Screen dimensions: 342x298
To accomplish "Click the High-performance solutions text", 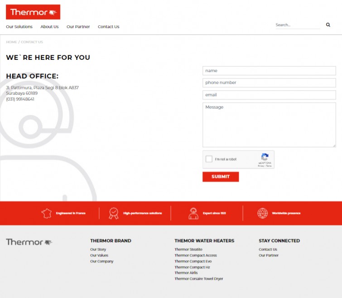I will (142, 213).
